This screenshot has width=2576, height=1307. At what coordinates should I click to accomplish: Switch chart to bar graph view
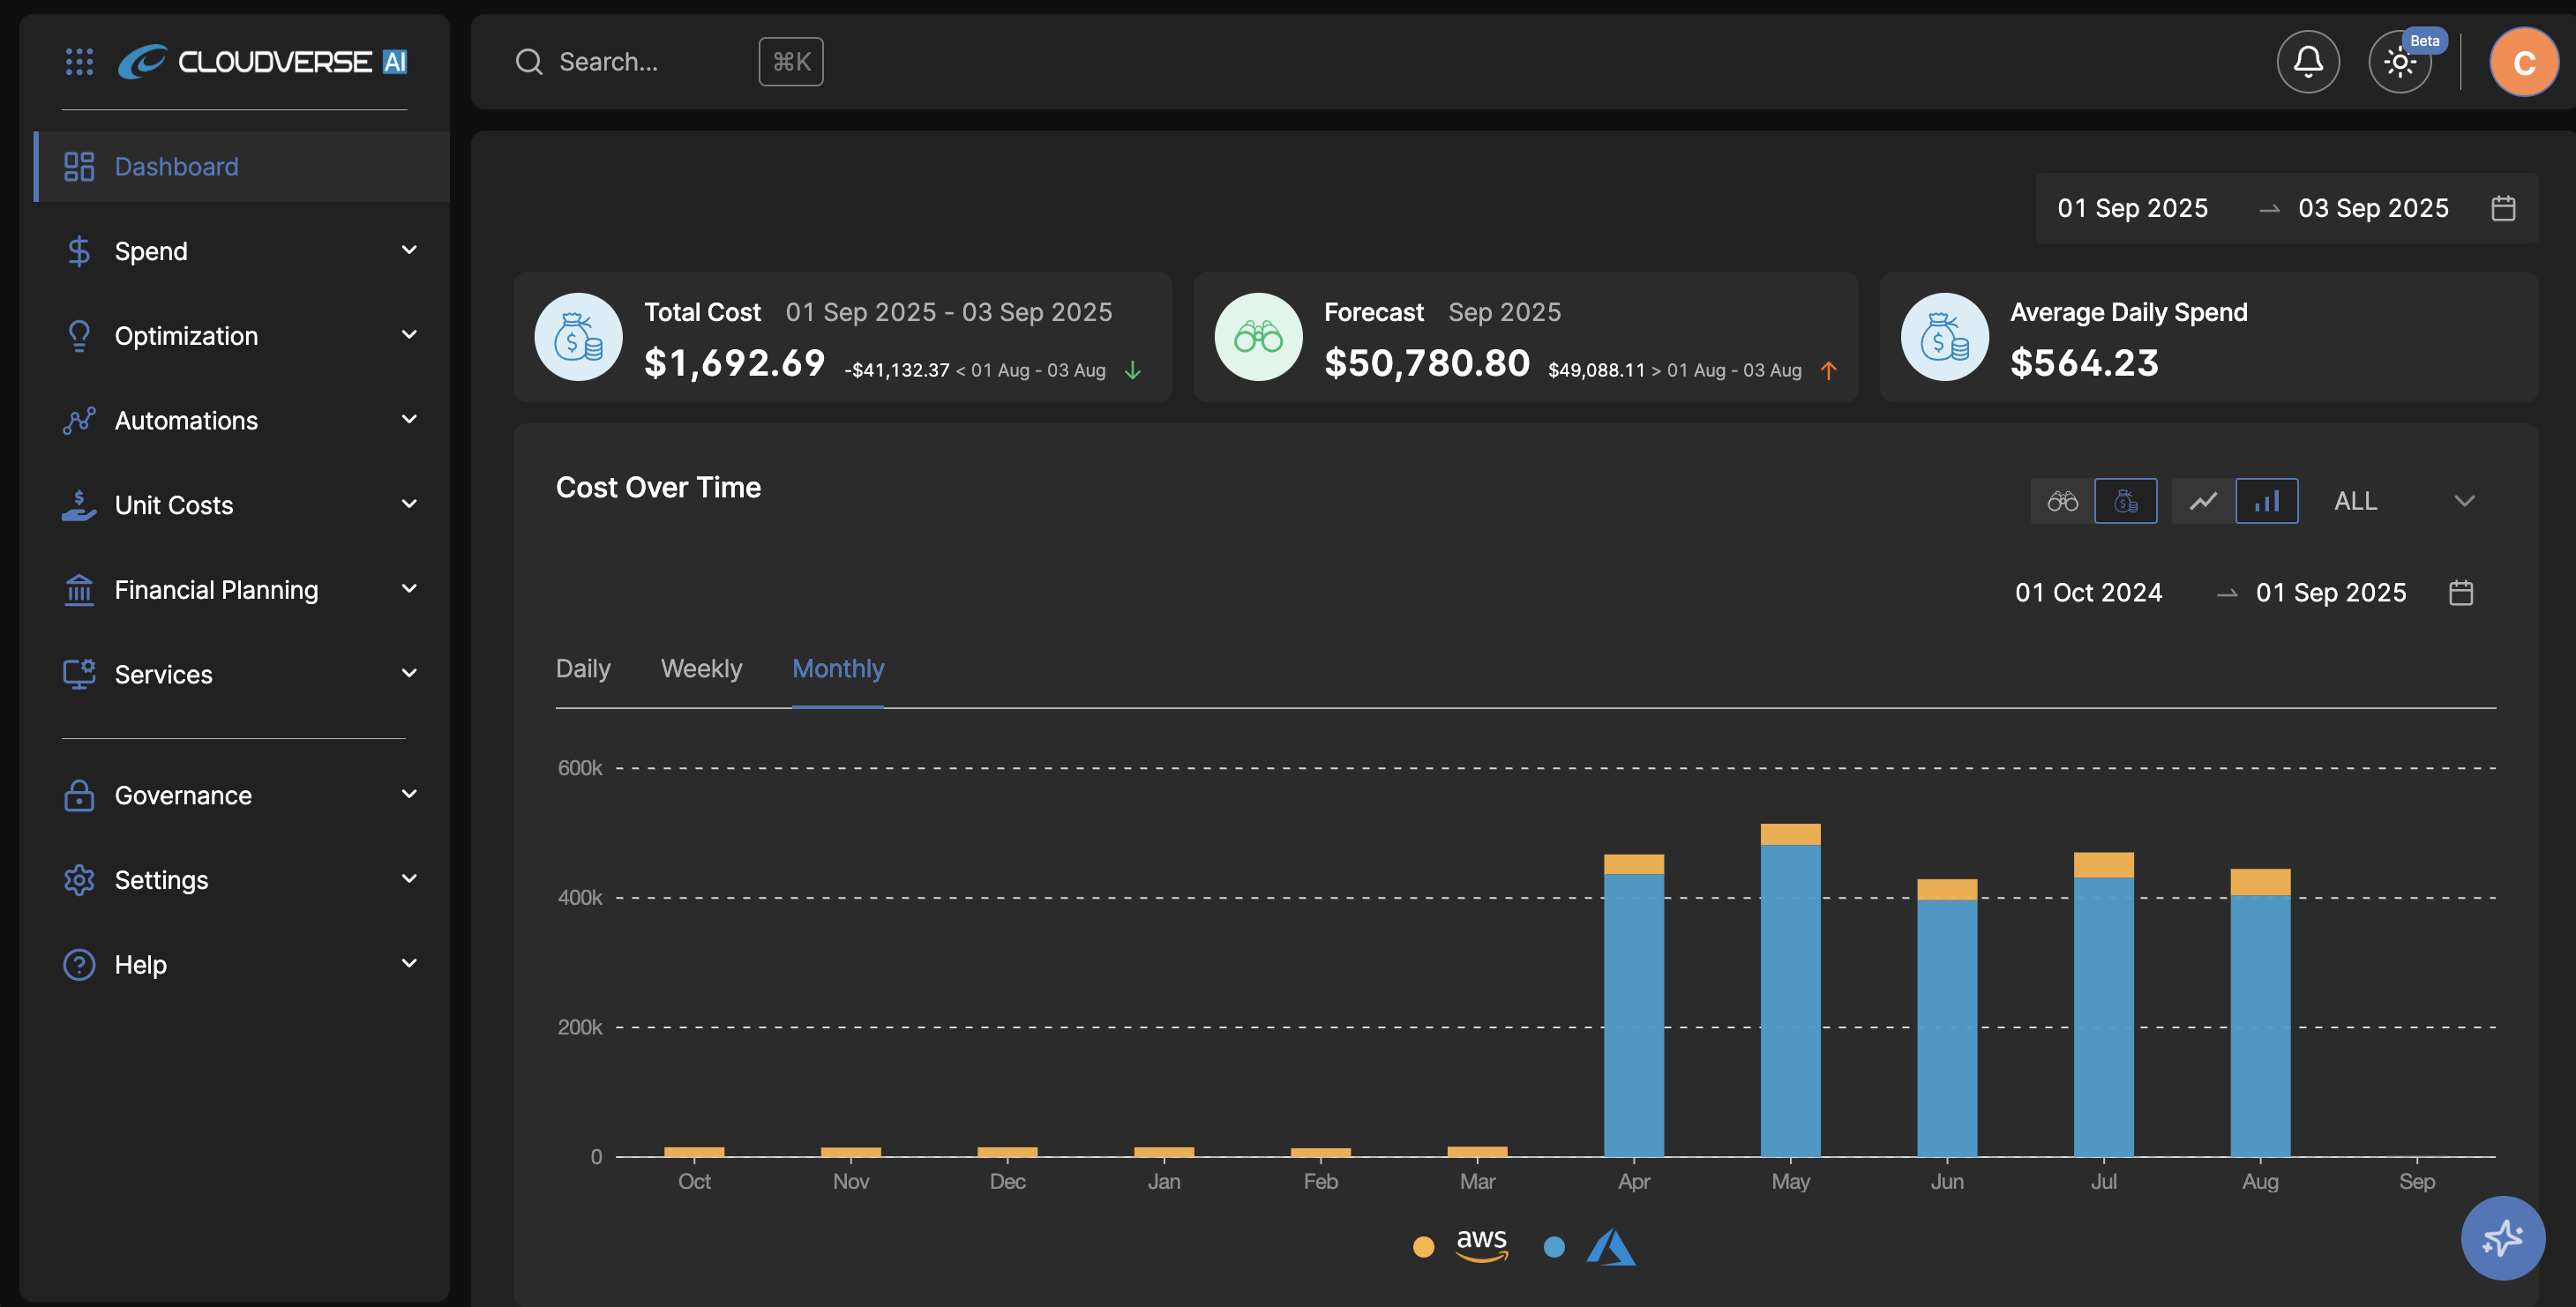click(x=2266, y=501)
